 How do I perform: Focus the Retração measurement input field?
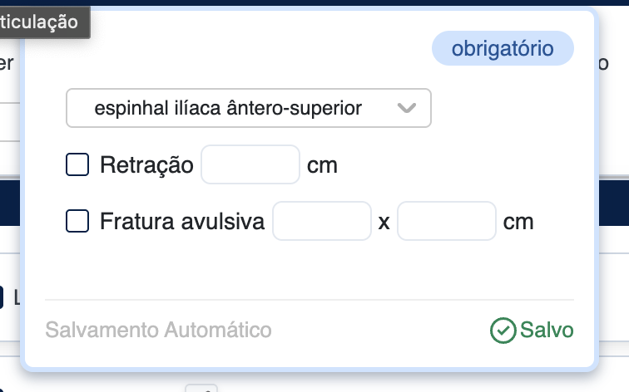250,165
